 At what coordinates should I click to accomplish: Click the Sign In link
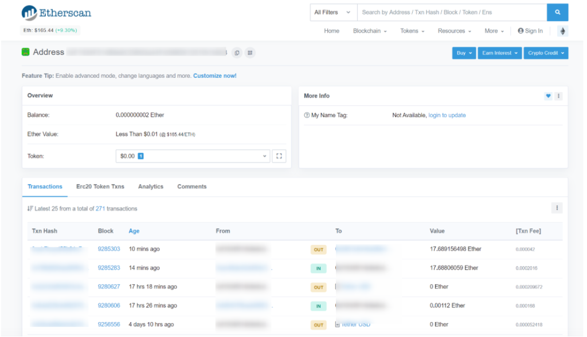(530, 31)
